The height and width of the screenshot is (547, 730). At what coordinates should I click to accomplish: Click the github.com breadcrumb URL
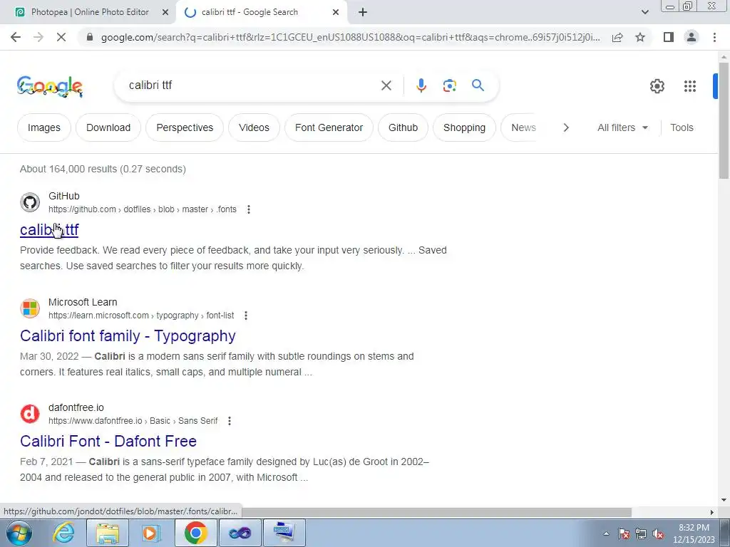(x=143, y=209)
